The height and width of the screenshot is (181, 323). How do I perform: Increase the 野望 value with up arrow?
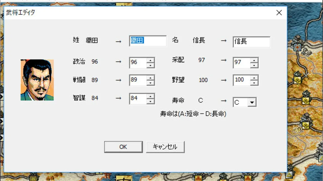(254, 78)
